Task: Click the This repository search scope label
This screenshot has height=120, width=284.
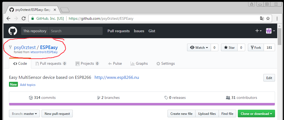Action: [x=35, y=31]
